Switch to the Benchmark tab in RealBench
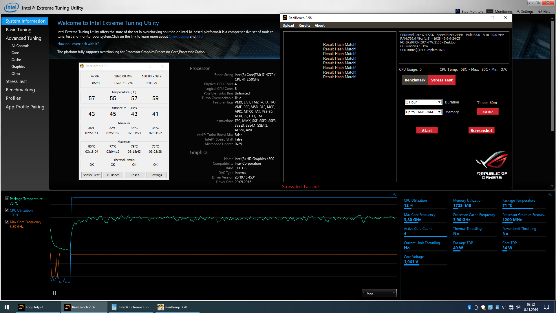The image size is (556, 313). [415, 80]
